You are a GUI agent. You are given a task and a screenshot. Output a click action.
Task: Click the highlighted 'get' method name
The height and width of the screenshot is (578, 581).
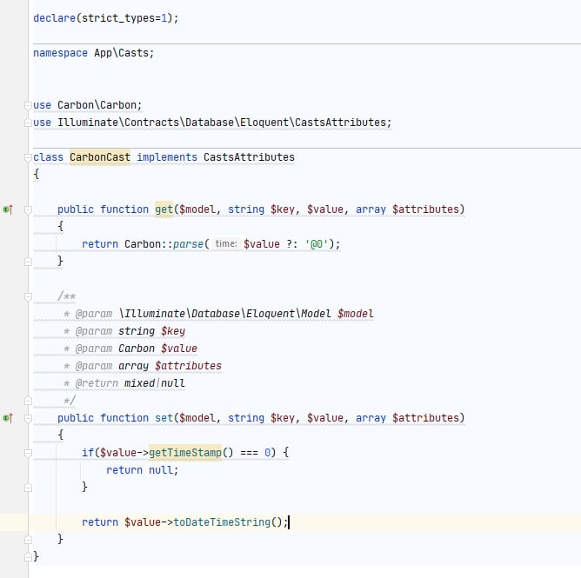point(164,209)
